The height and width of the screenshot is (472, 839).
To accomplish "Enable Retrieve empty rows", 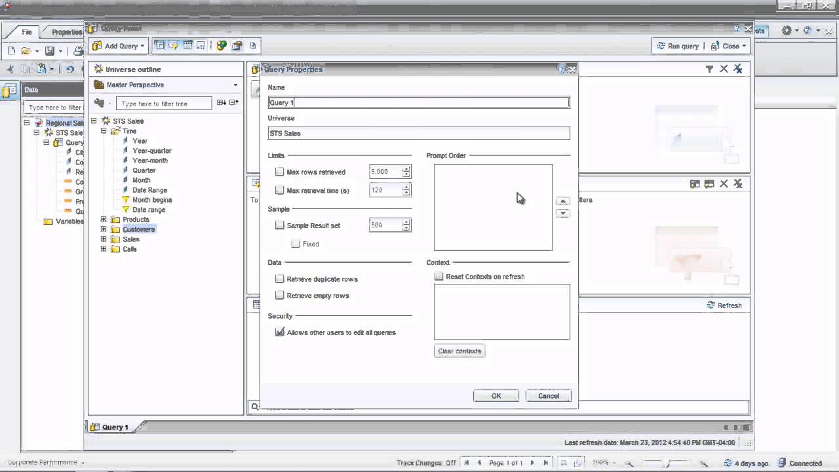I will (x=280, y=296).
